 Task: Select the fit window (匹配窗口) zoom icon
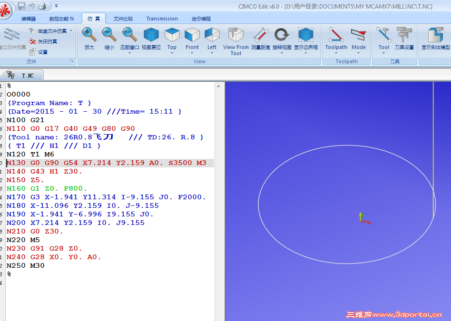point(129,35)
